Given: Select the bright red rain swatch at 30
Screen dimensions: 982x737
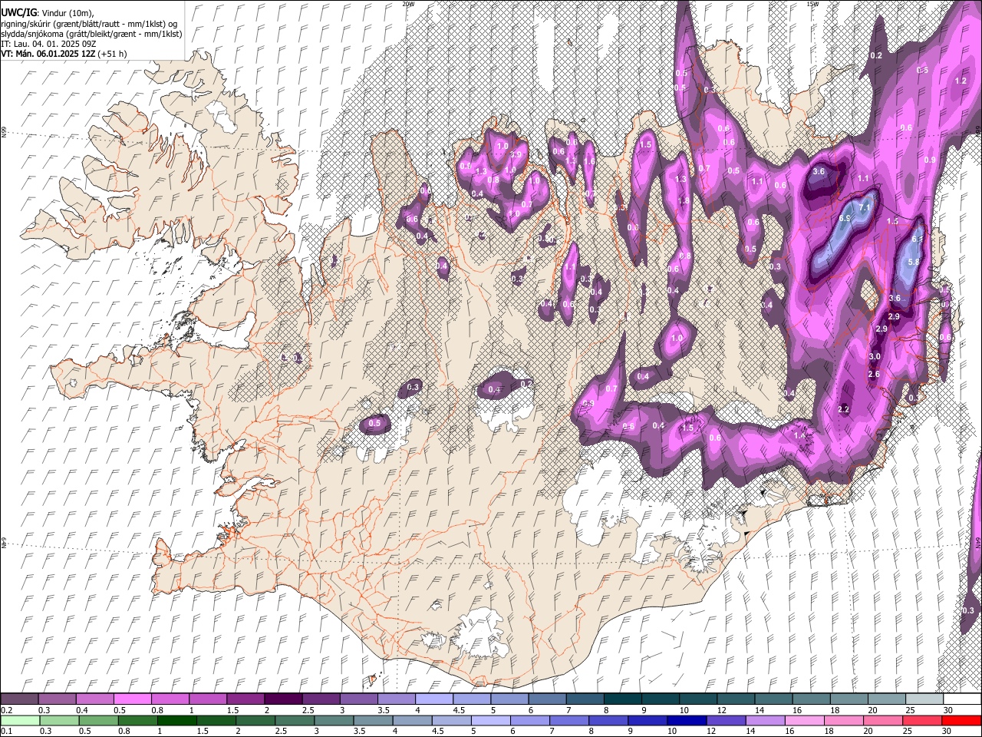Looking at the screenshot, I should click(x=962, y=720).
